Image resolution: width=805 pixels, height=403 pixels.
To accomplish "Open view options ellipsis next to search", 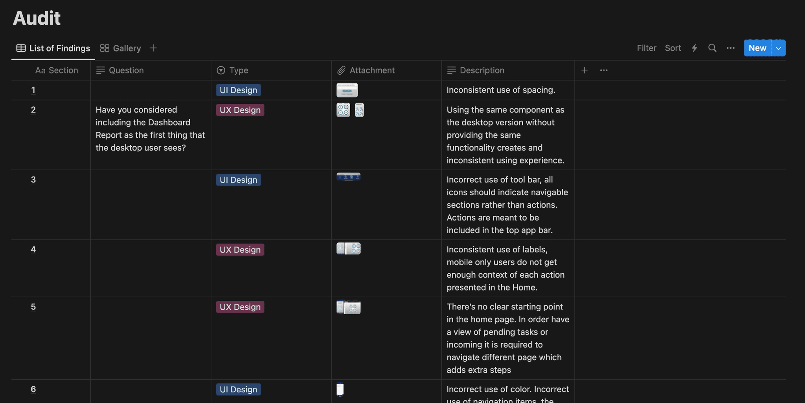I will (731, 48).
